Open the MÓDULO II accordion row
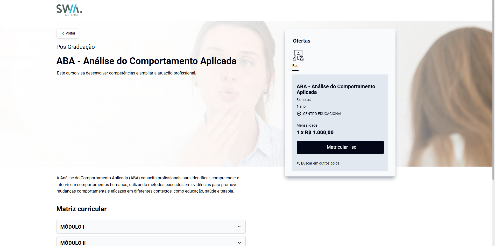Screen dimensions: 495x246 pos(151,242)
